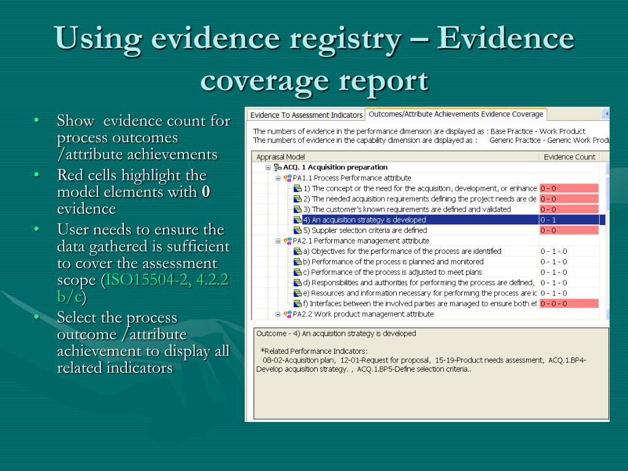Click icon of achievement d) Responsibilities
The image size is (628, 471).
tap(297, 282)
